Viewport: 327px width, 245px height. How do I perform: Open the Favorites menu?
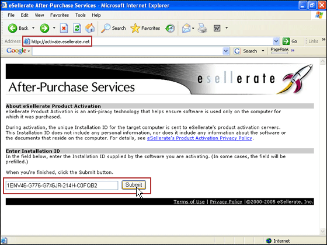point(60,15)
